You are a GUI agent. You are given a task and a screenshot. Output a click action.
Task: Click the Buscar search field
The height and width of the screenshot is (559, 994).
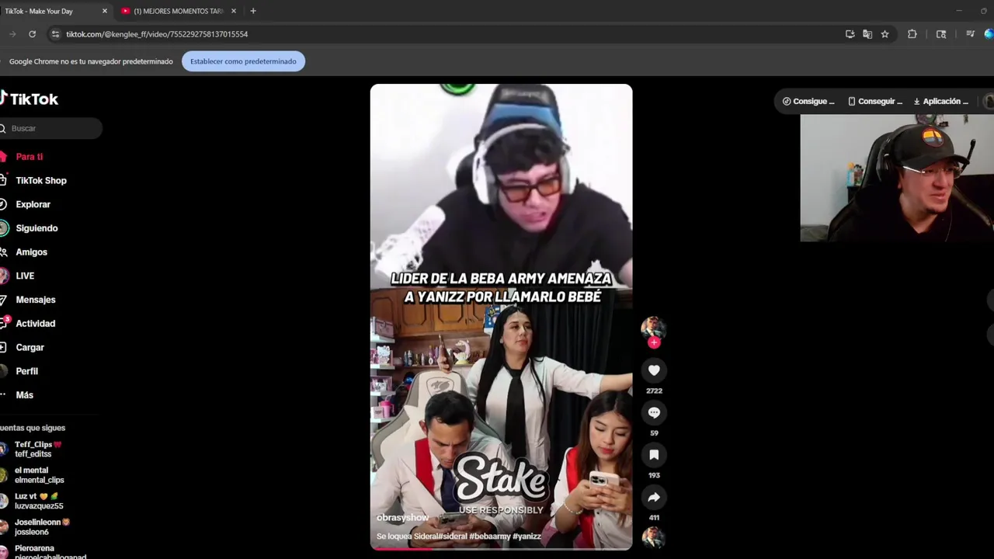[51, 128]
